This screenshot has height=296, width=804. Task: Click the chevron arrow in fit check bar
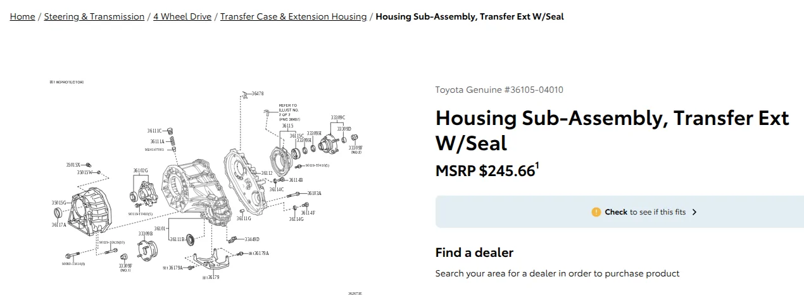coord(694,212)
